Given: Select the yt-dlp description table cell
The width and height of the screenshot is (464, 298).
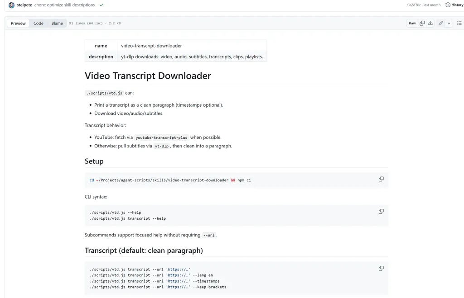Looking at the screenshot, I should pyautogui.click(x=192, y=57).
